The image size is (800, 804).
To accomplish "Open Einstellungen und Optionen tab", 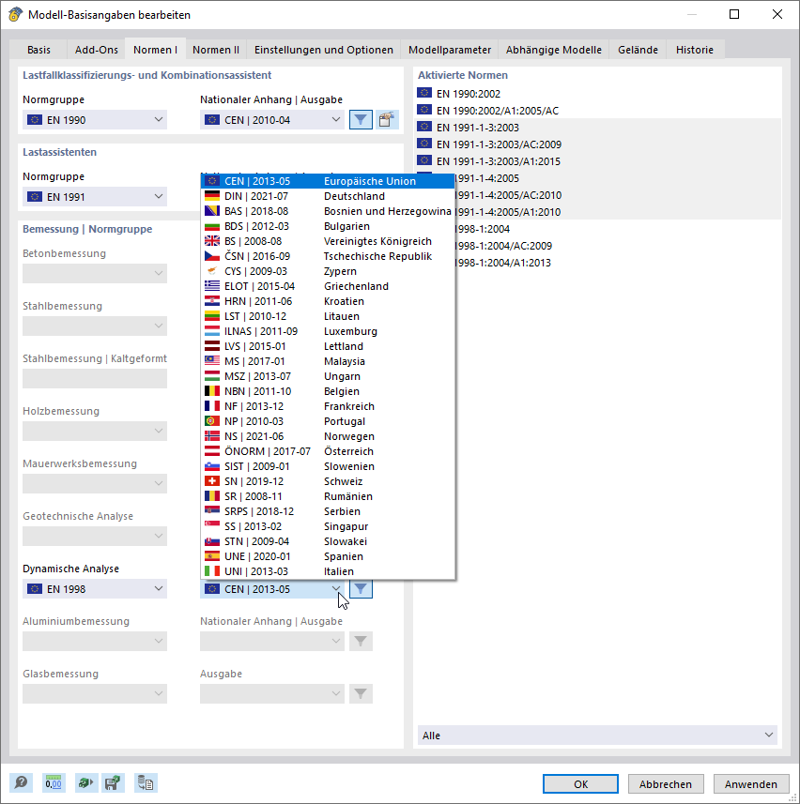I will click(324, 50).
